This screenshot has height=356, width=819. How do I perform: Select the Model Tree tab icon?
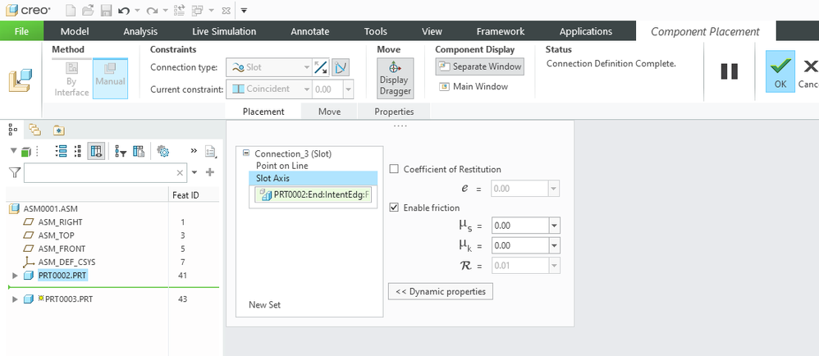pyautogui.click(x=13, y=130)
